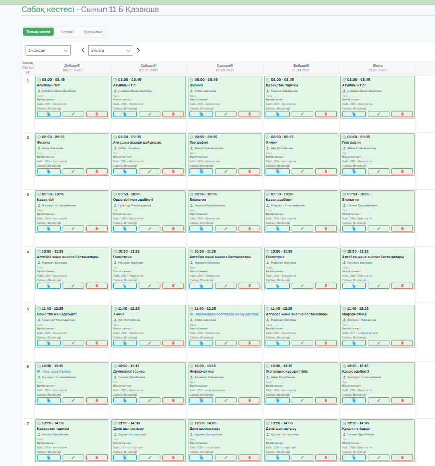
Task: Open the 1-тоқсан quarter dropdown
Action: click(48, 51)
